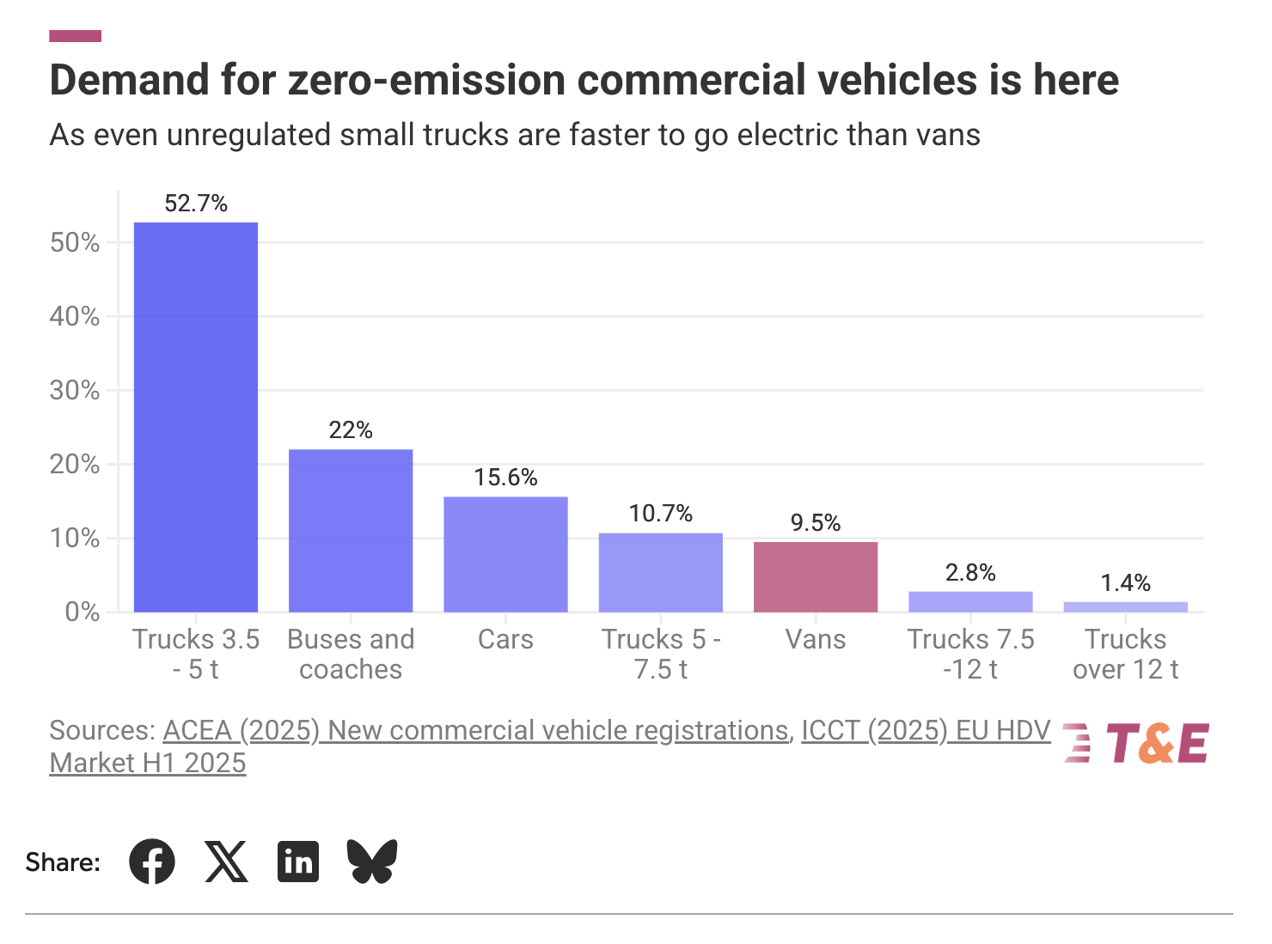Click the pink accent mark above the title
Screen dimensions: 1272x944
point(76,35)
